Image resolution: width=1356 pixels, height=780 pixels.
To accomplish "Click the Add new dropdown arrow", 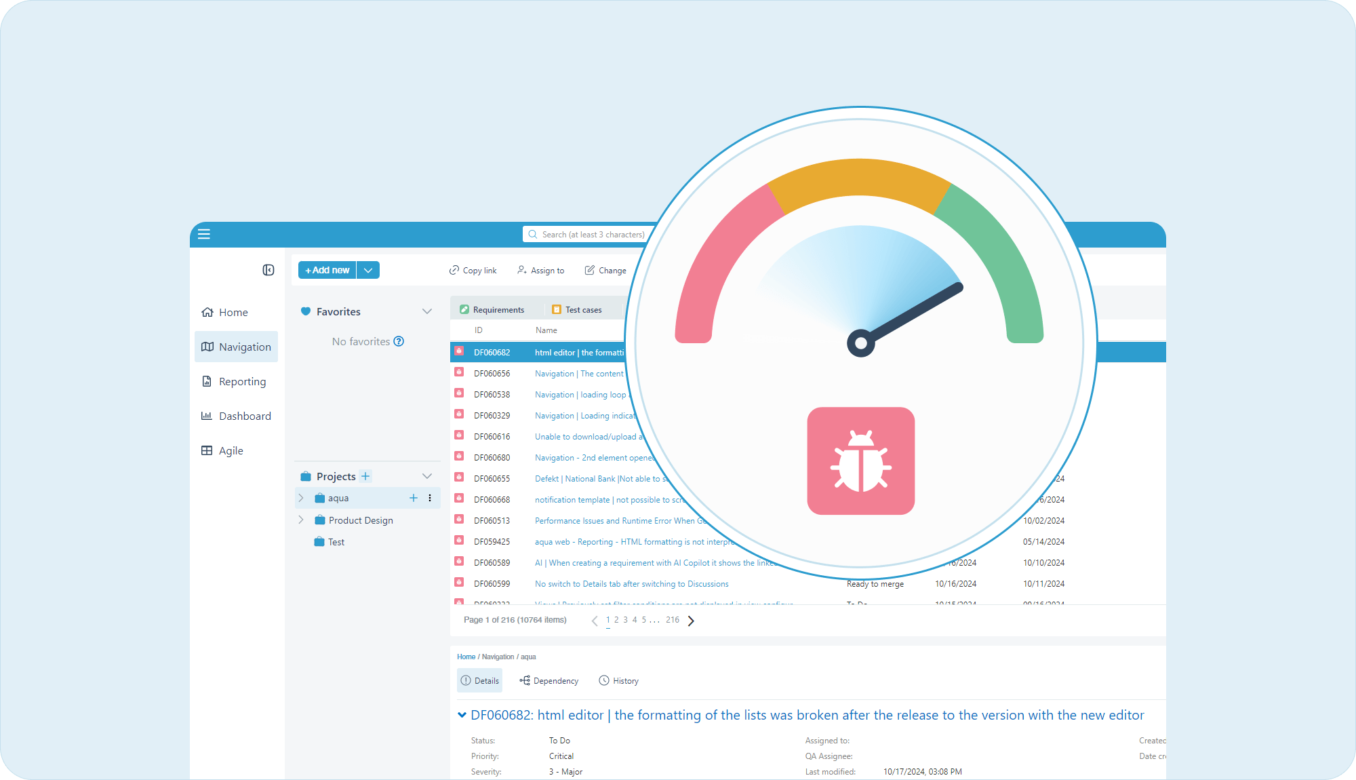I will (369, 270).
